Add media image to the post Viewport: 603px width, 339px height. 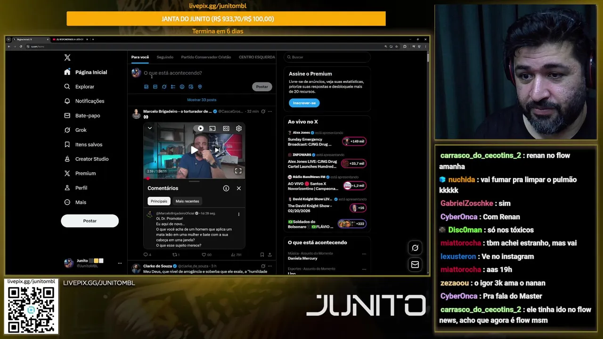click(146, 87)
